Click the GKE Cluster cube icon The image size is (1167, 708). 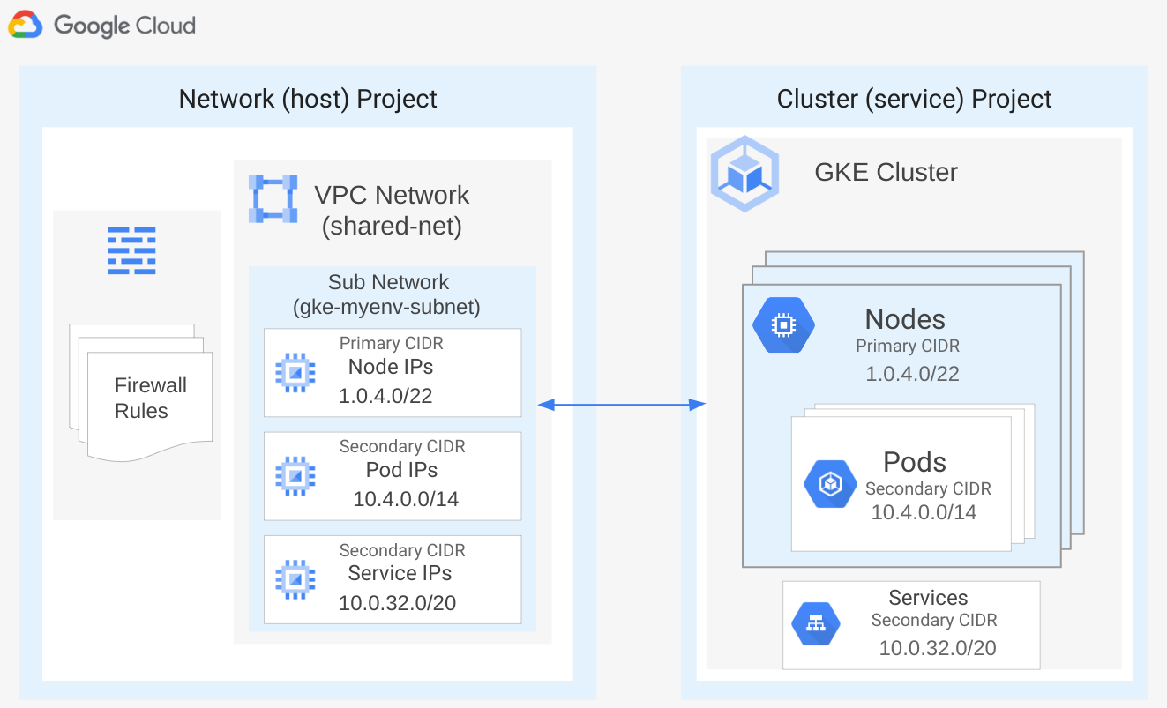coord(744,173)
